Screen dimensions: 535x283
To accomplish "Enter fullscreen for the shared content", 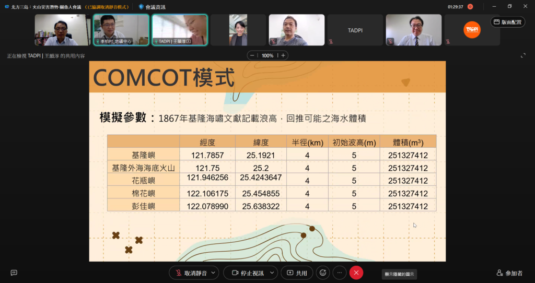I will (x=523, y=55).
